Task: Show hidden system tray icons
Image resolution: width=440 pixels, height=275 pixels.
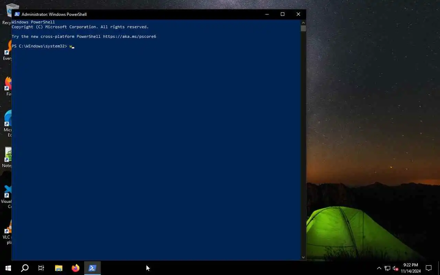Action: click(379, 268)
